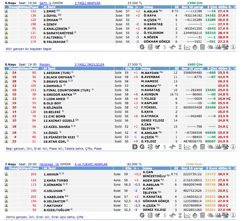This screenshot has width=243, height=221.
Task: Sort race 6 by Puan column header
Action: (34, 68)
